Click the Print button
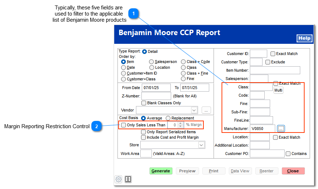The height and width of the screenshot is (189, 318). coord(214,171)
